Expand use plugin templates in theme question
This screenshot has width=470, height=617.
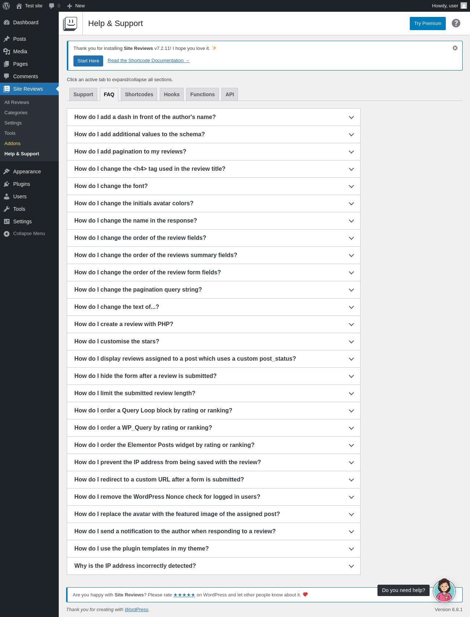tap(214, 549)
